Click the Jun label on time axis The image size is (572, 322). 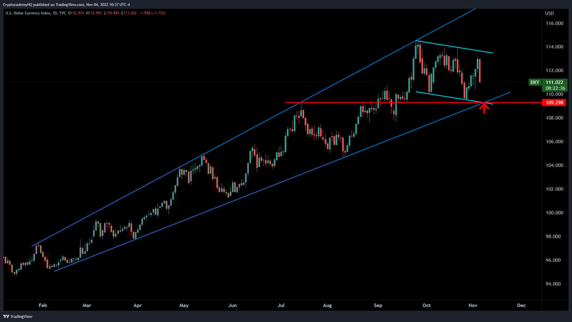coord(232,305)
